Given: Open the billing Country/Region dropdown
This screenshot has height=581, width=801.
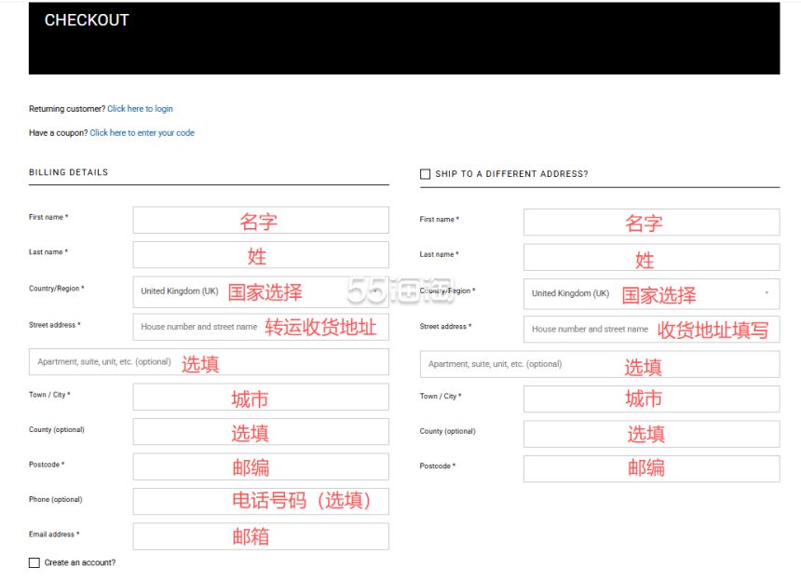Looking at the screenshot, I should pos(261,292).
